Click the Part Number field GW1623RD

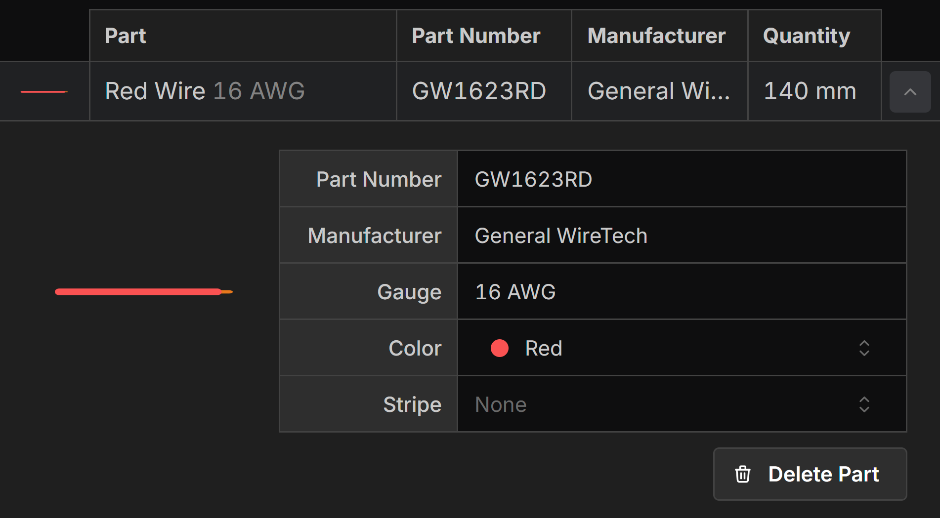point(682,179)
